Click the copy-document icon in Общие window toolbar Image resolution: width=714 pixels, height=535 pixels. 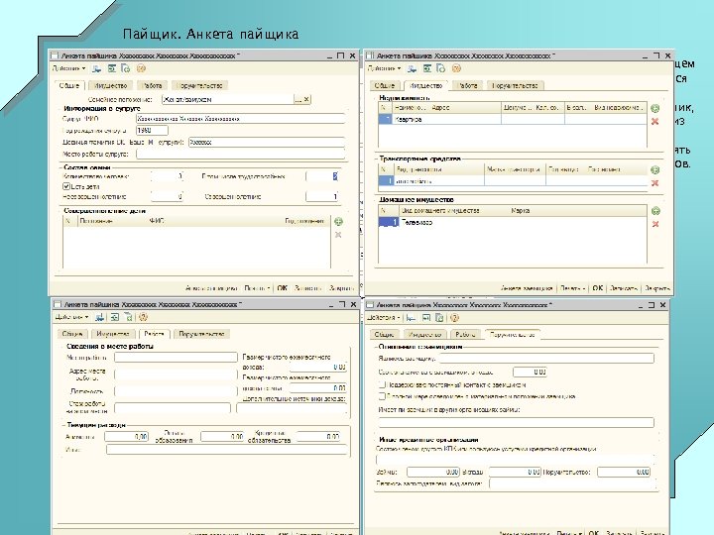click(126, 68)
